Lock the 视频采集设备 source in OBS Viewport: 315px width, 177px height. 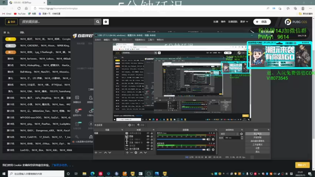tap(152, 133)
